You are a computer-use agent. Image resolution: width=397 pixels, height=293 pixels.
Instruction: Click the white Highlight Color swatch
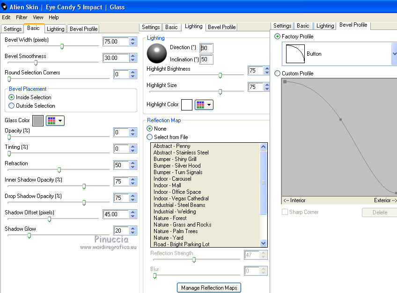pos(186,105)
